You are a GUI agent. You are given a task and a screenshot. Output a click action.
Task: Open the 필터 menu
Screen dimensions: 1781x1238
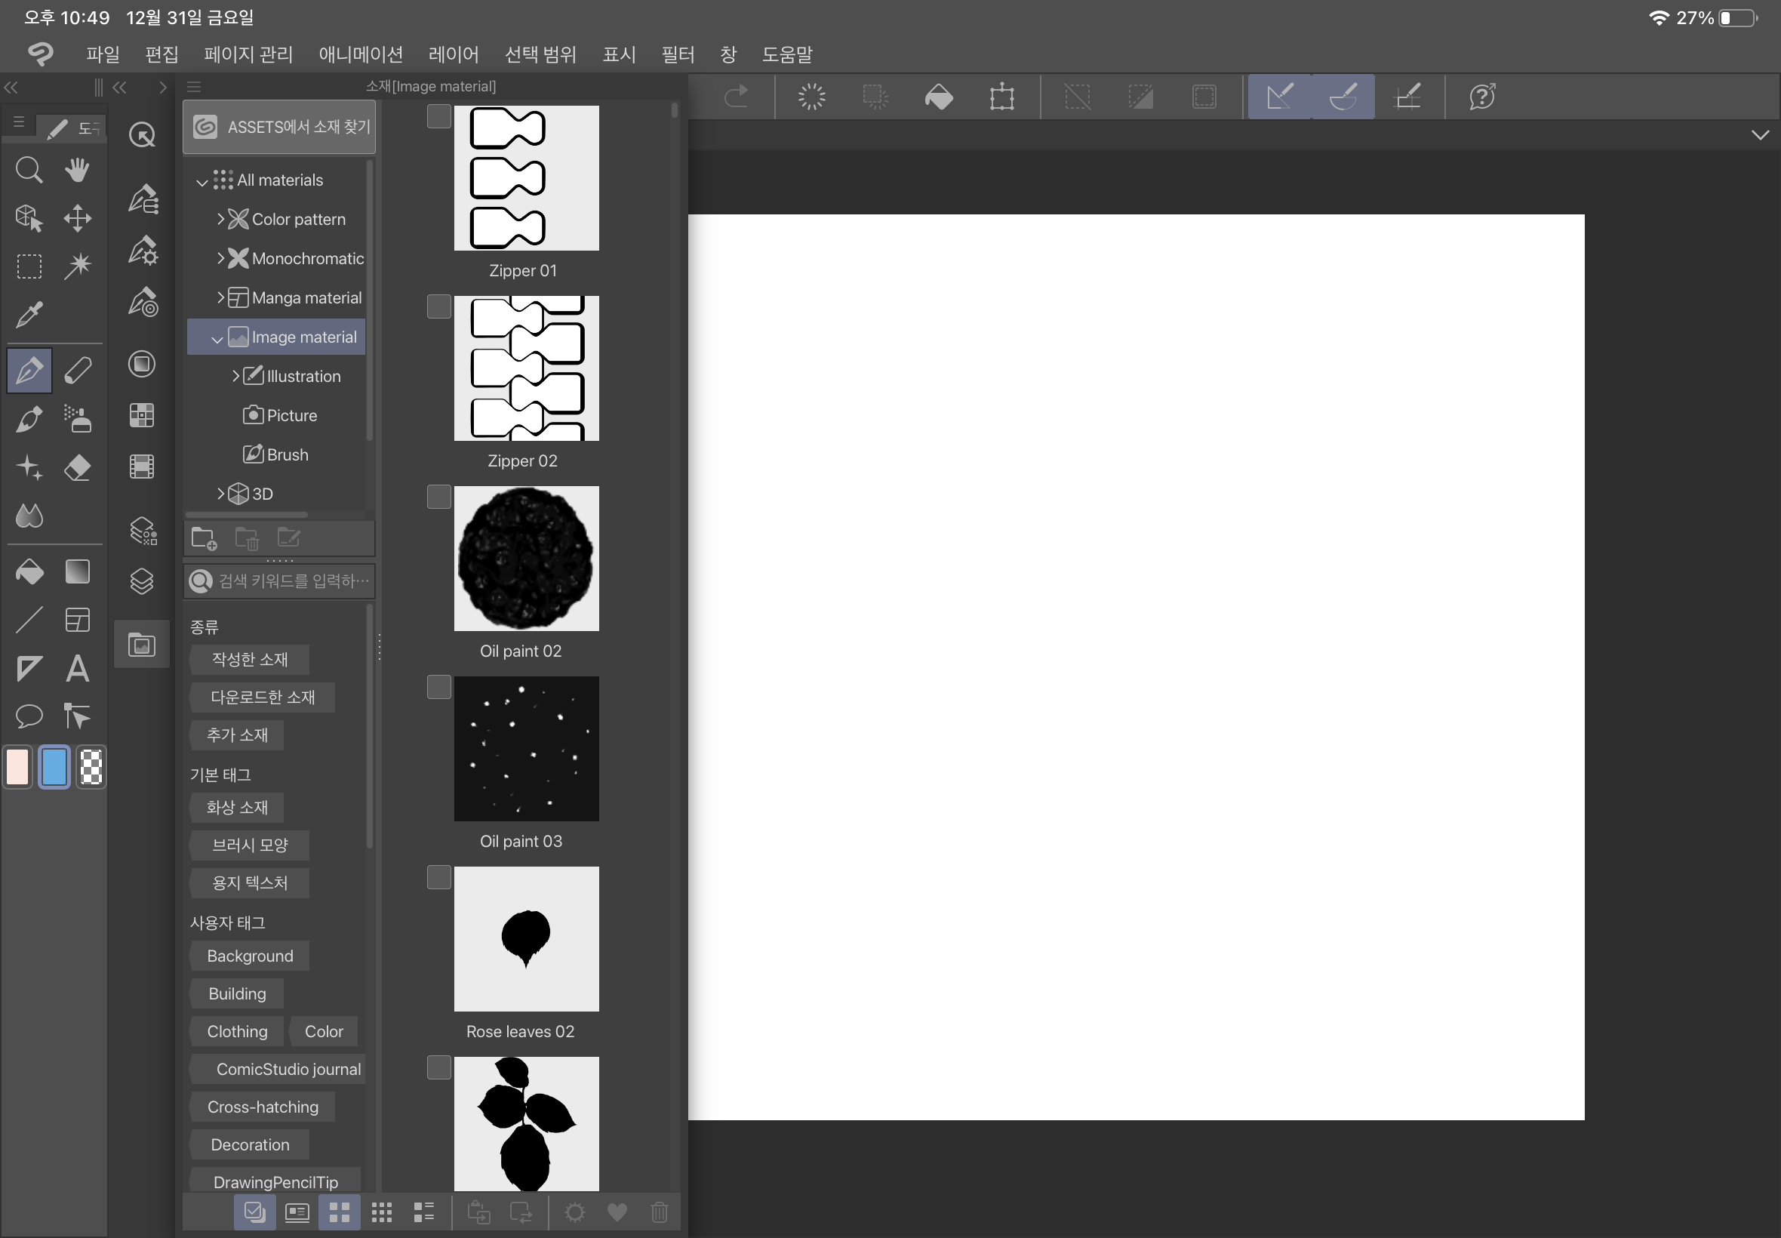click(x=677, y=54)
